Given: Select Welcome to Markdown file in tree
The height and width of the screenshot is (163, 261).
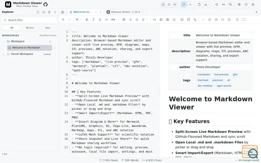Looking at the screenshot, I should pos(29,48).
